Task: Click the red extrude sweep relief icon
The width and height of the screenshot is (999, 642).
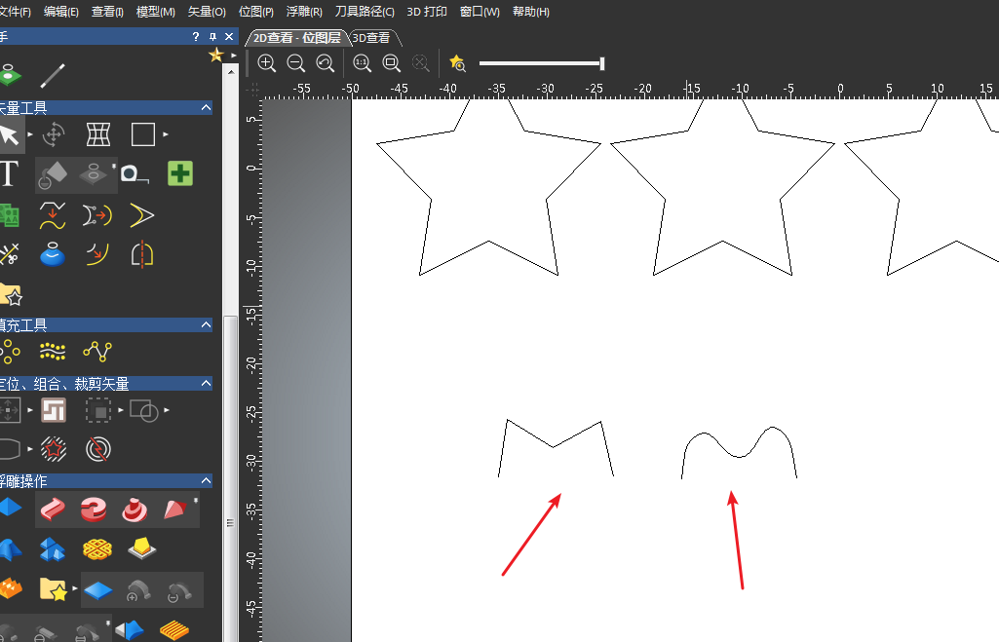Action: coord(53,510)
